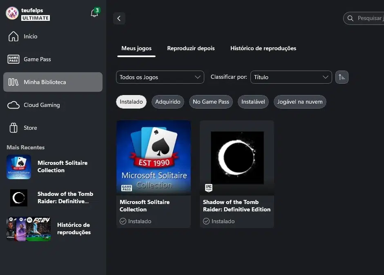Click the back arrow navigation icon
This screenshot has height=275, width=384.
click(x=119, y=18)
